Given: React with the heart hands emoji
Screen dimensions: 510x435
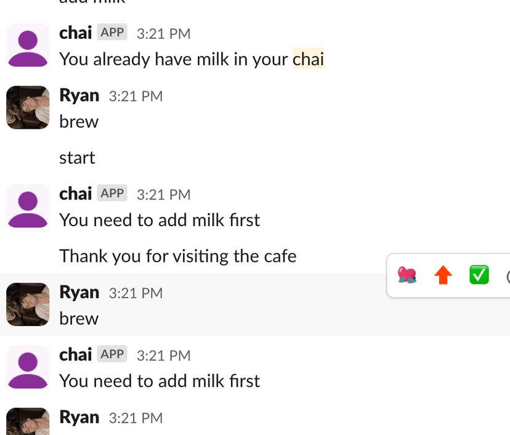Looking at the screenshot, I should 407,275.
